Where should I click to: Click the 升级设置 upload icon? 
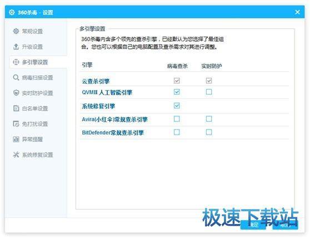(16, 47)
